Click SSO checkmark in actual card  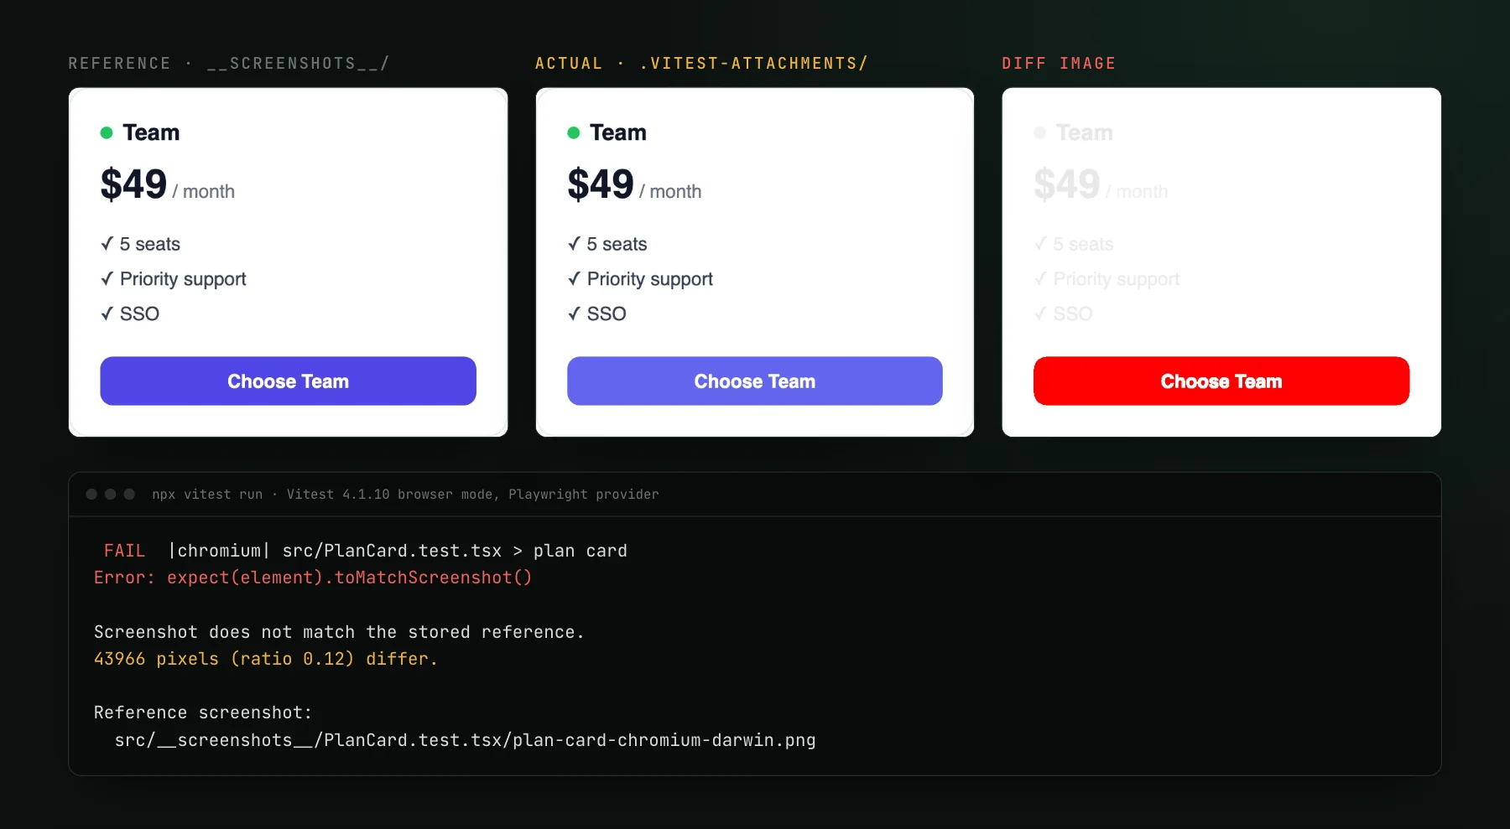coord(574,313)
